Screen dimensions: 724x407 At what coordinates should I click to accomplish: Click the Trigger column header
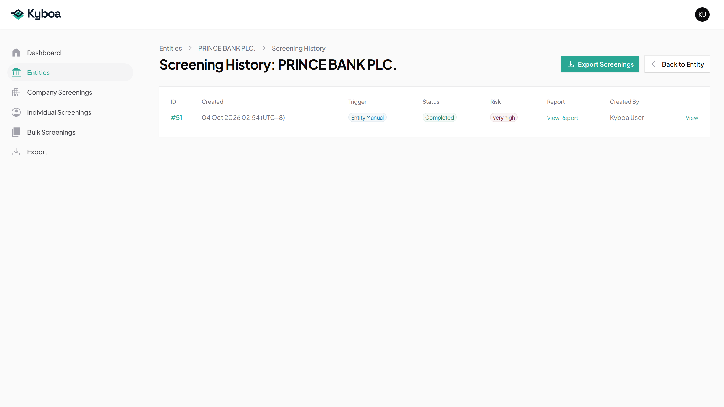click(x=357, y=102)
